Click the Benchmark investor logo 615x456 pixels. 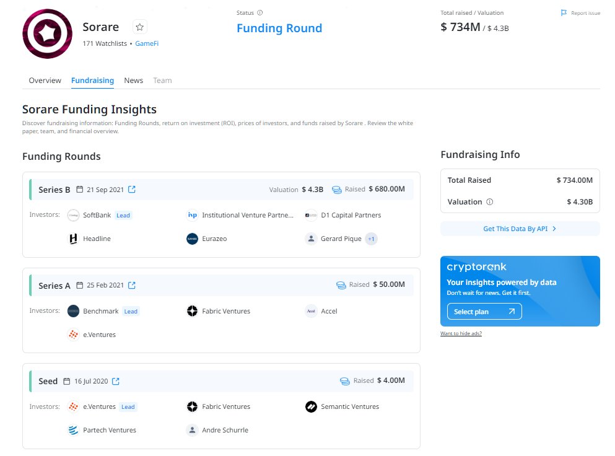[73, 311]
